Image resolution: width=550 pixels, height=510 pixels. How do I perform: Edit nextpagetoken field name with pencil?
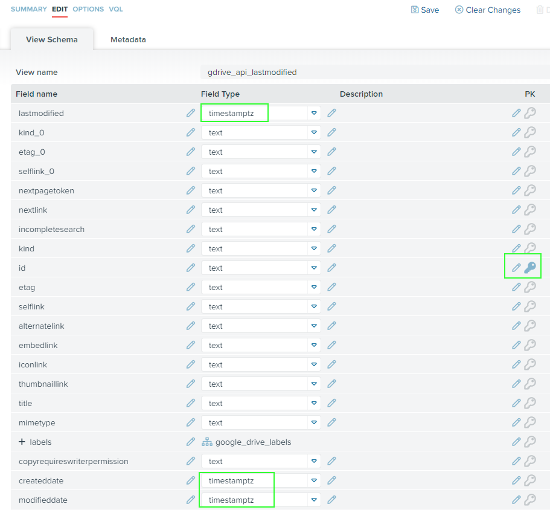tap(190, 190)
